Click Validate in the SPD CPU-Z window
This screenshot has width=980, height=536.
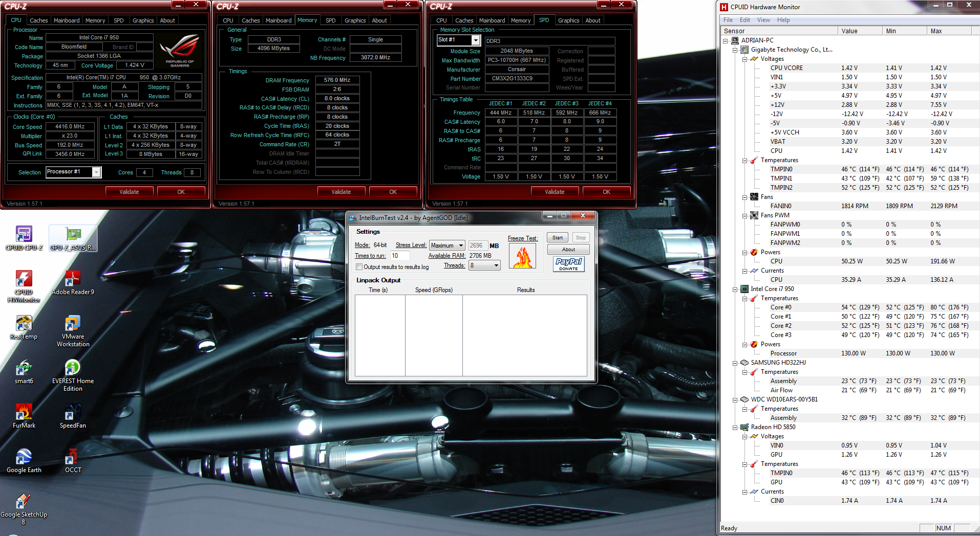(x=555, y=192)
